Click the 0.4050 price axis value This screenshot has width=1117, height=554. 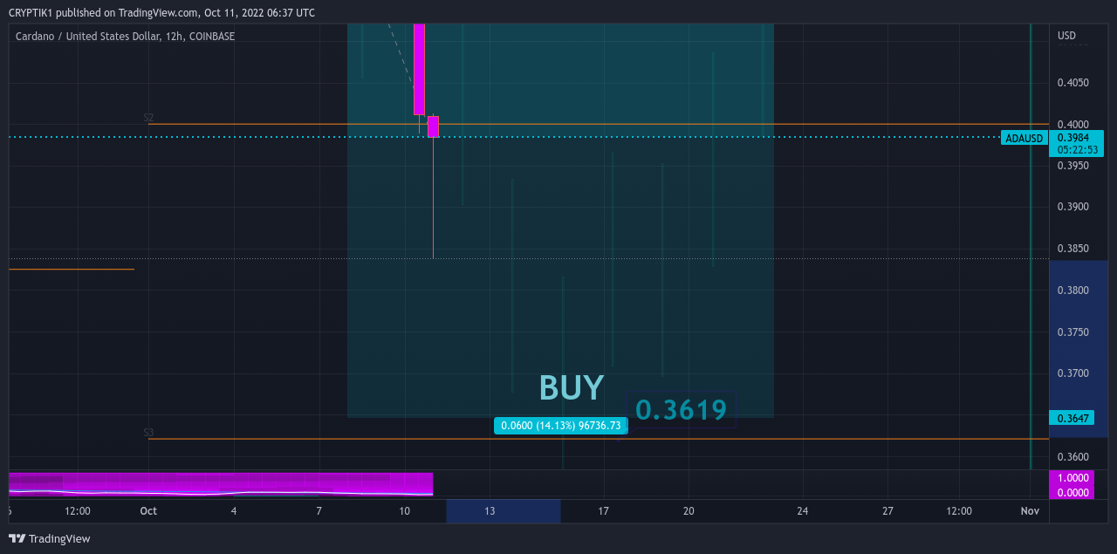point(1072,83)
